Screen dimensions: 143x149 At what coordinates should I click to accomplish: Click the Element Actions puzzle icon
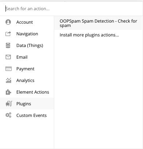8,92
